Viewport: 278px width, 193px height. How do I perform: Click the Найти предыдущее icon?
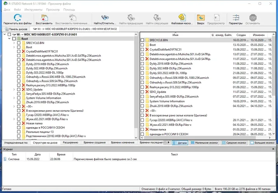tap(131, 18)
